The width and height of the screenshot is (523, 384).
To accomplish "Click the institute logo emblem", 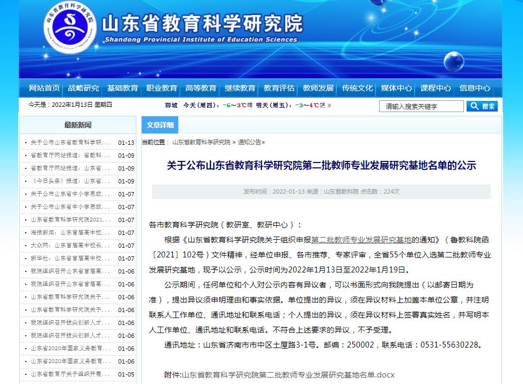I will click(x=71, y=28).
